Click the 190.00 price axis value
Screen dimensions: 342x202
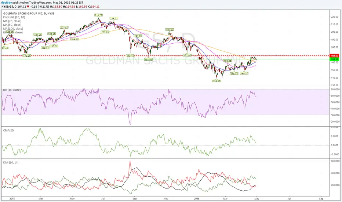click(334, 40)
